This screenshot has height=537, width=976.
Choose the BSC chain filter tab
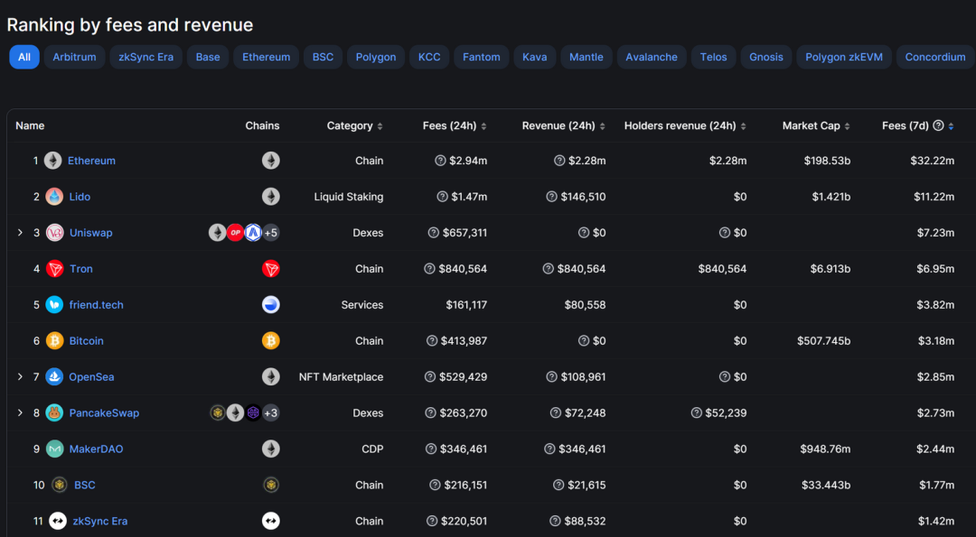click(x=323, y=57)
